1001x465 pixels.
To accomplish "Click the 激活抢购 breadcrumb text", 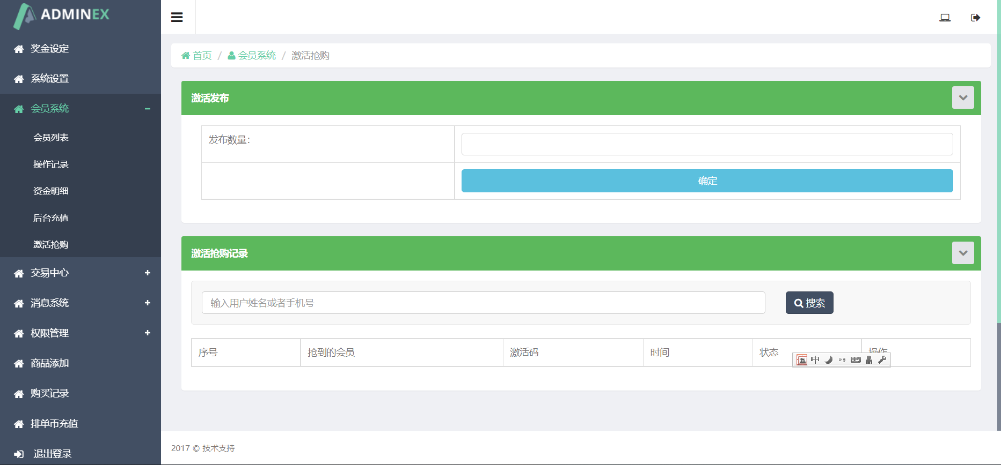I will (310, 55).
